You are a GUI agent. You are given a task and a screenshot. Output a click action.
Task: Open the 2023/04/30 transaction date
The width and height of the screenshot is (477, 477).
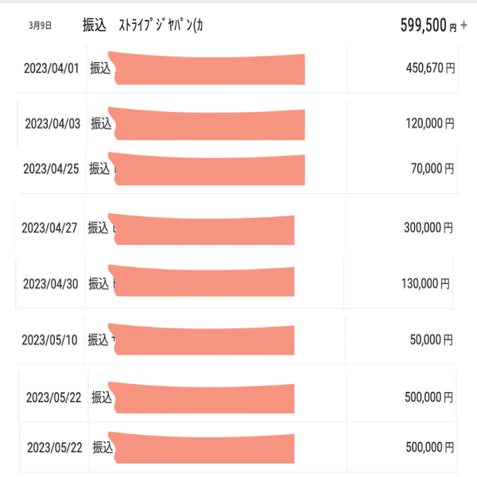[51, 284]
